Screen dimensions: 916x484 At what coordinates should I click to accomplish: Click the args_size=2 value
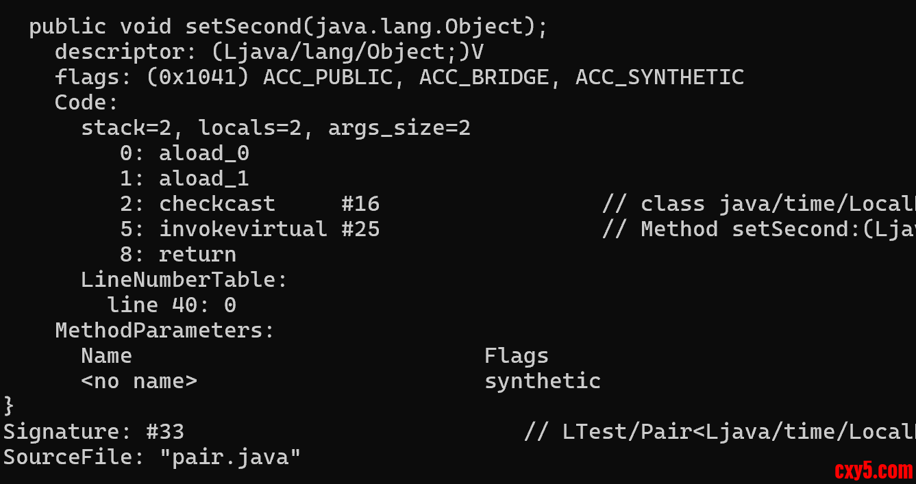tap(399, 128)
